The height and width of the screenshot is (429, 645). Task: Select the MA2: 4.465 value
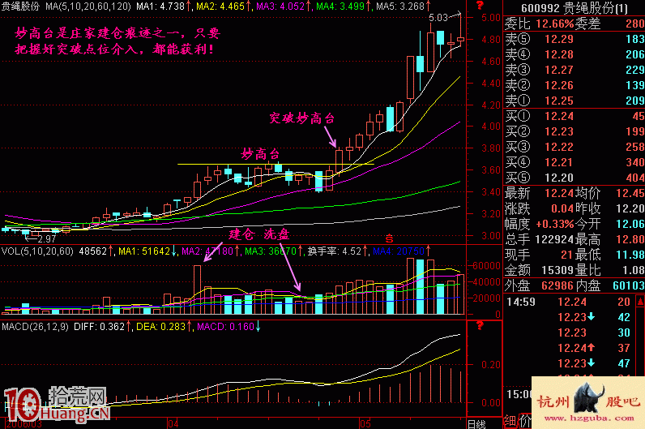[x=220, y=6]
